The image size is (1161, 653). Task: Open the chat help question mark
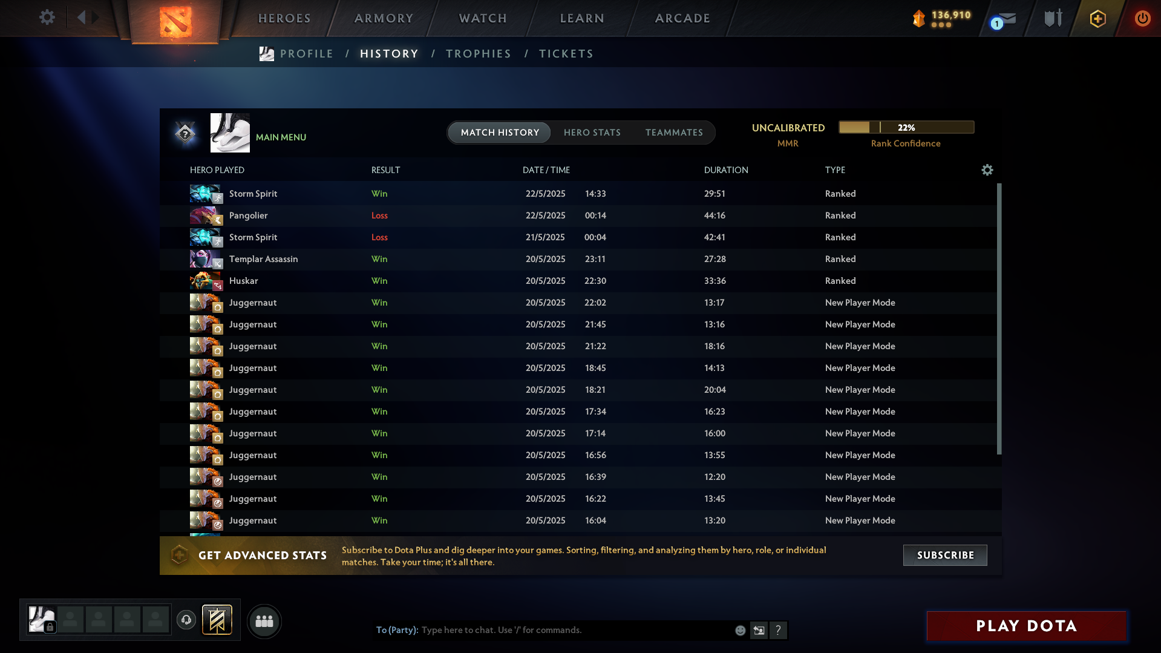[778, 631]
